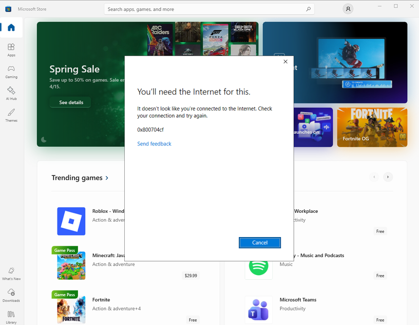Expand Trending games with the chevron
The width and height of the screenshot is (419, 325).
tap(107, 178)
